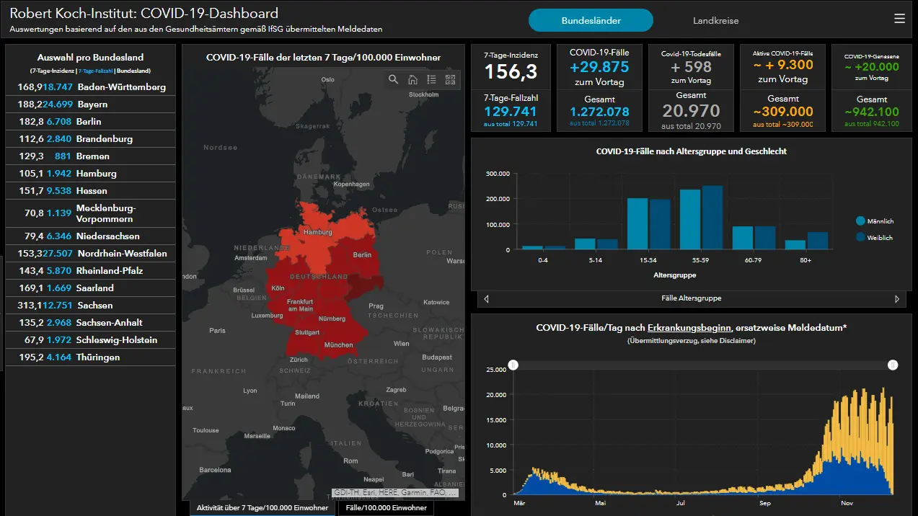Click the right time range slider handle
This screenshot has height=516, width=918.
tap(893, 365)
